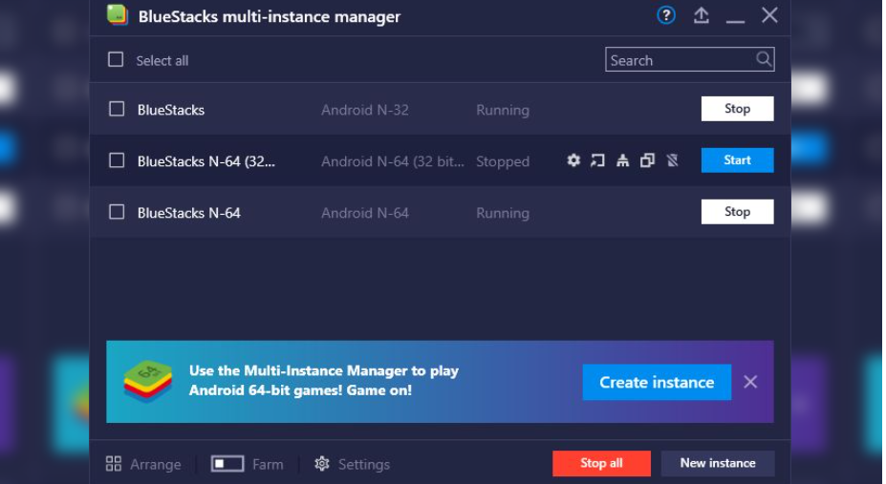The width and height of the screenshot is (886, 484).
Task: Click the Farm label
Action: [x=268, y=464]
